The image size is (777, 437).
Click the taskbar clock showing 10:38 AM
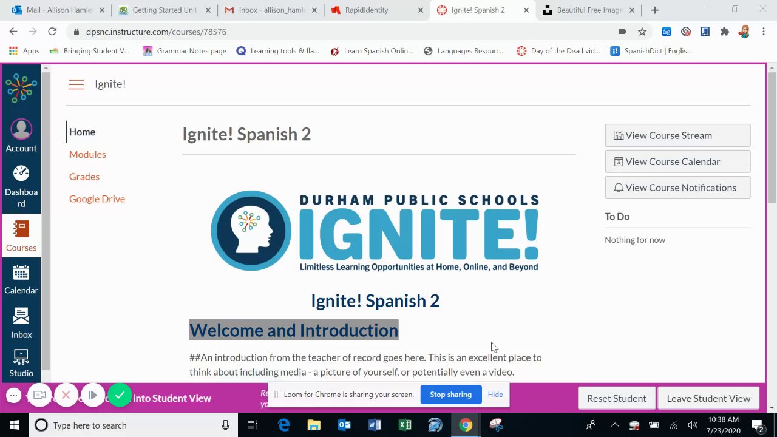coord(723,425)
